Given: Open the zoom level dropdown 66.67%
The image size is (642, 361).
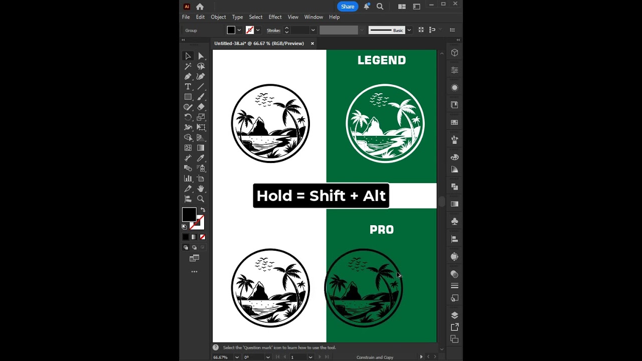Looking at the screenshot, I should pyautogui.click(x=237, y=357).
